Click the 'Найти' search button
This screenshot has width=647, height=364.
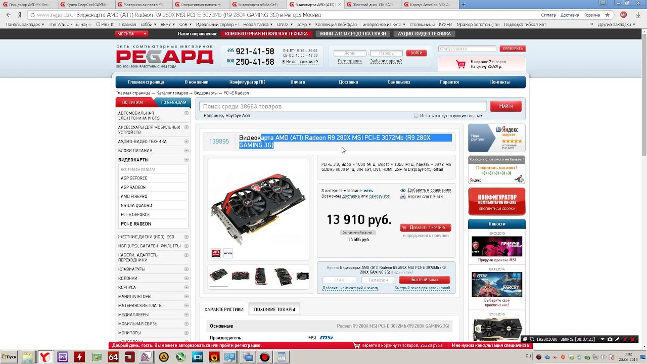tap(506, 106)
